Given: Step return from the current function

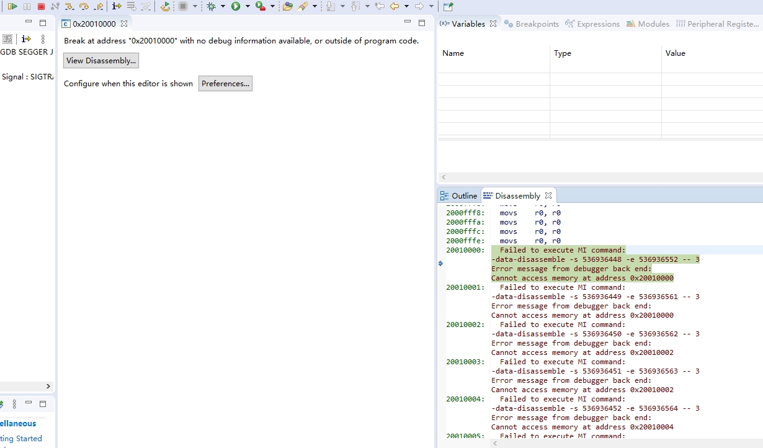Looking at the screenshot, I should [100, 6].
